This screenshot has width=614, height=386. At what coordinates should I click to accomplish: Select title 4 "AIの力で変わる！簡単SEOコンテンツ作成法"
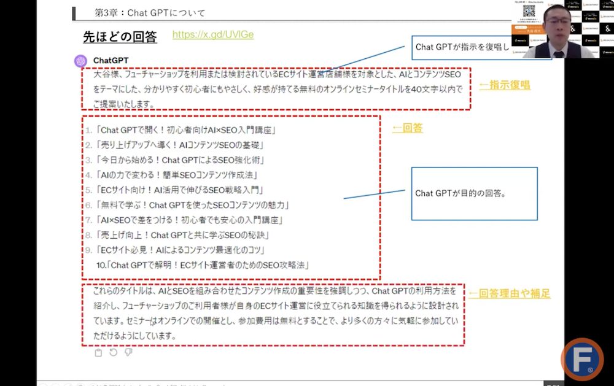pos(177,175)
